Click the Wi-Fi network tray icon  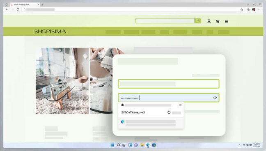tap(244, 145)
